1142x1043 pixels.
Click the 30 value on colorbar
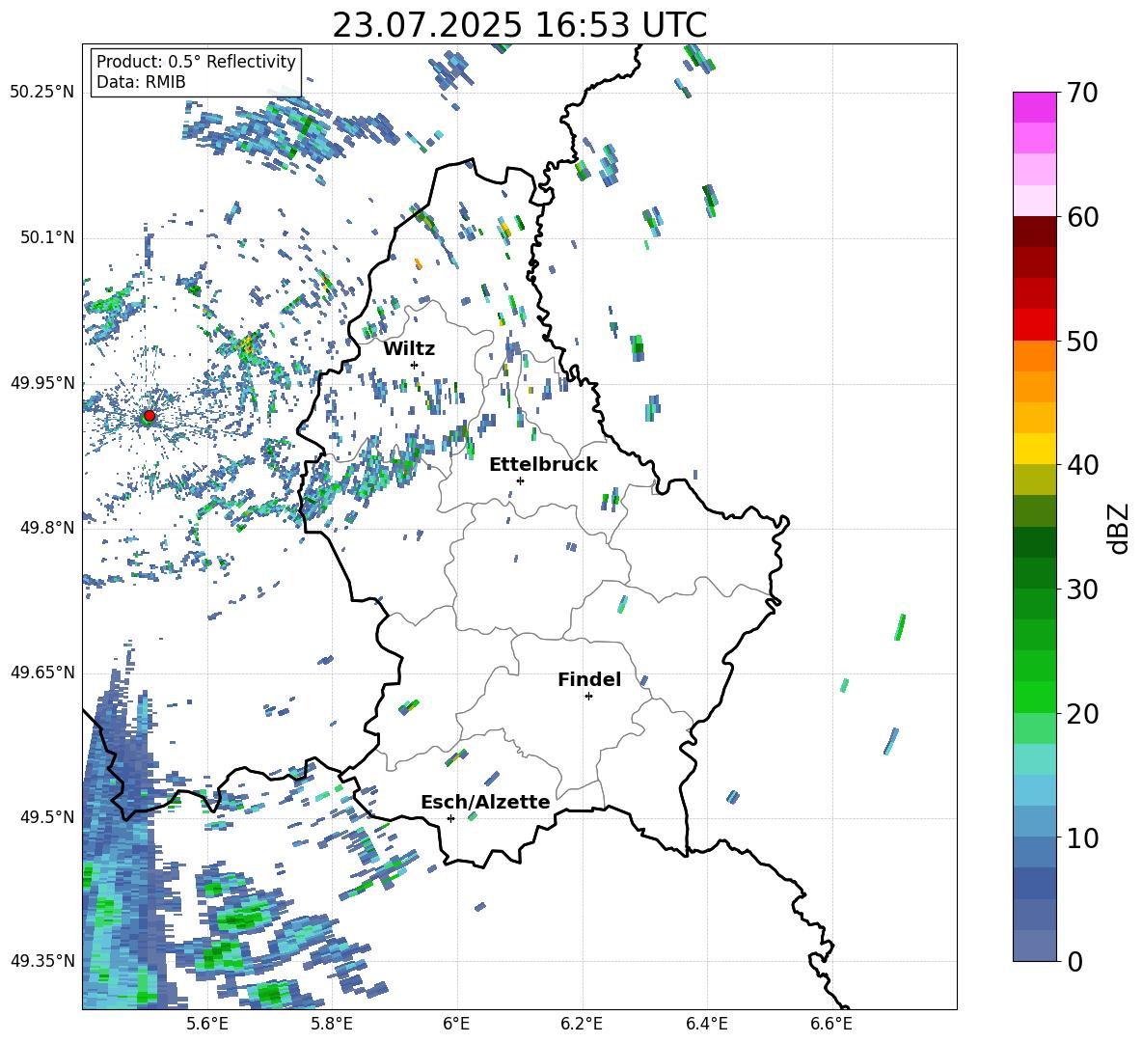(x=1081, y=590)
